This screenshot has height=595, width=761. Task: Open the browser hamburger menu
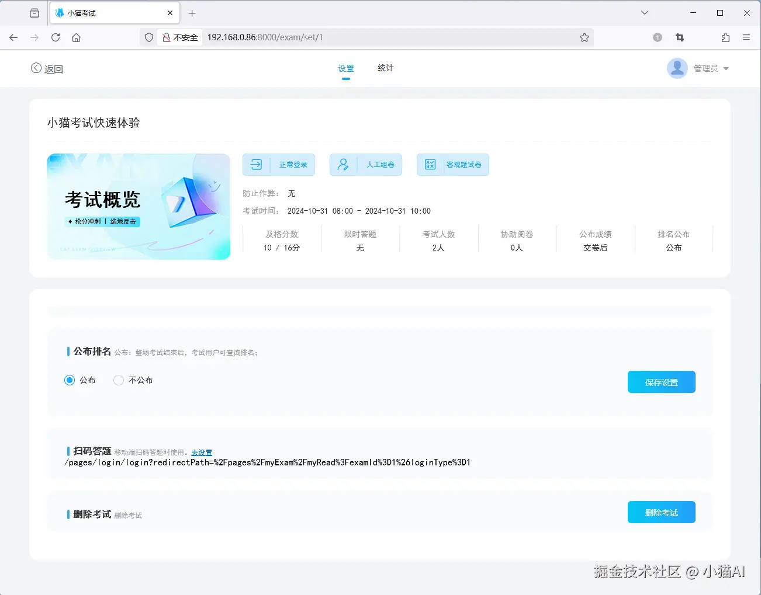point(746,37)
